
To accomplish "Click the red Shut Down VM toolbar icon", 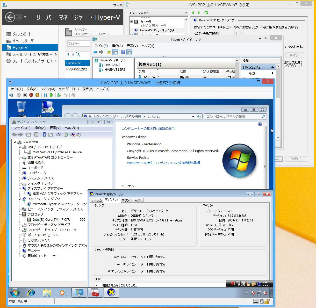I will [x=31, y=95].
